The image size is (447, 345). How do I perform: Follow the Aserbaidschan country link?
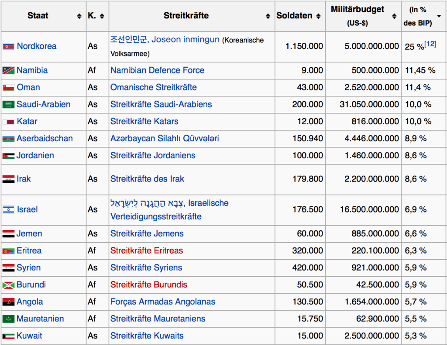pos(45,139)
